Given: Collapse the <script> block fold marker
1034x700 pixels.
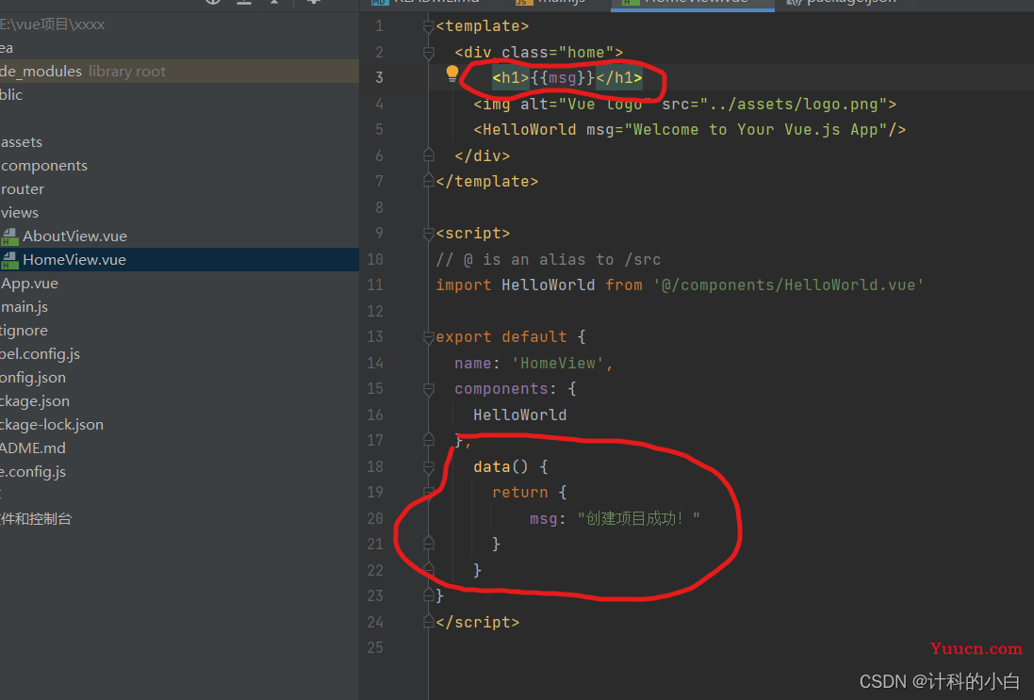Looking at the screenshot, I should coord(429,234).
